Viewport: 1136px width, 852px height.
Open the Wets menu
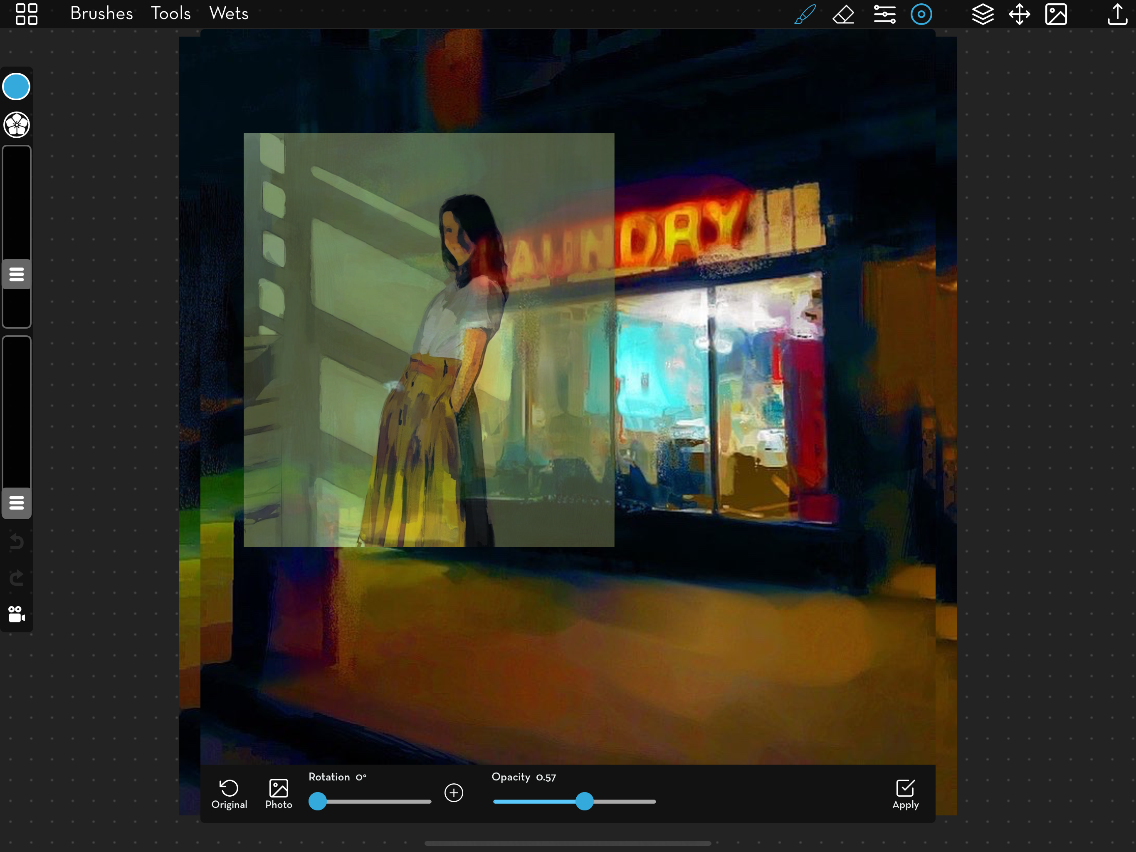(229, 13)
